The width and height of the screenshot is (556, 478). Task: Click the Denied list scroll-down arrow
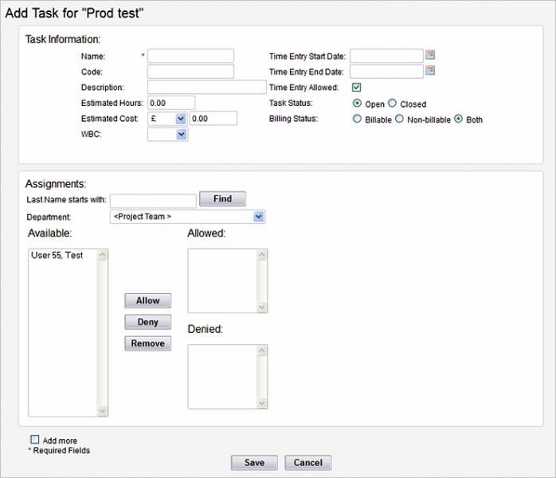(262, 403)
